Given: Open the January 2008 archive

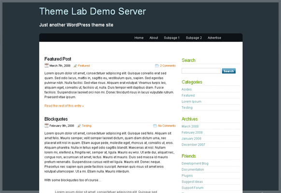Looking at the screenshot, I should (191, 138).
